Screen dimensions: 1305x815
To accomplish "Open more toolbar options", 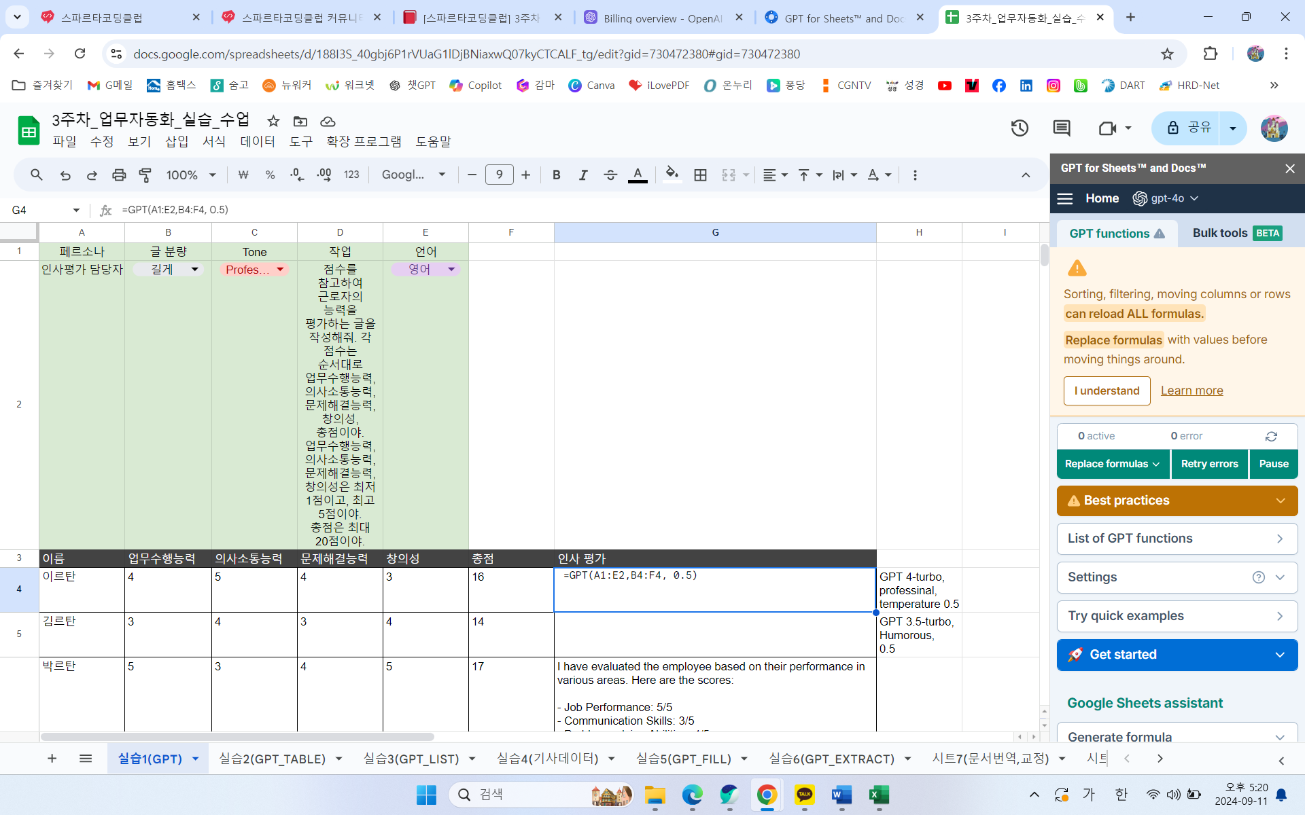I will [915, 175].
